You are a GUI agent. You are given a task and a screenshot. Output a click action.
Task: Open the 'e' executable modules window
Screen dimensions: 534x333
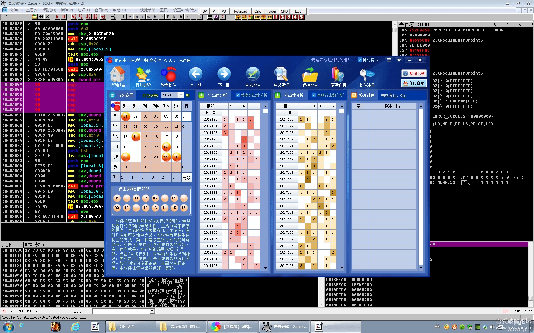click(130, 17)
